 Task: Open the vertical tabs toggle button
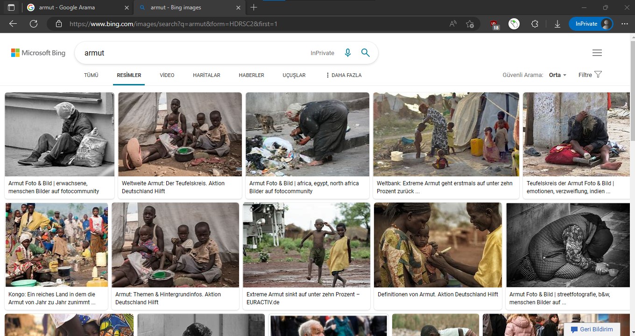coord(11,7)
